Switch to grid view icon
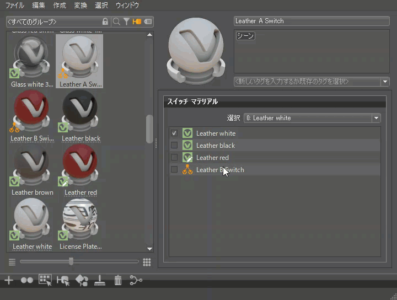This screenshot has height=300, width=397. [147, 262]
